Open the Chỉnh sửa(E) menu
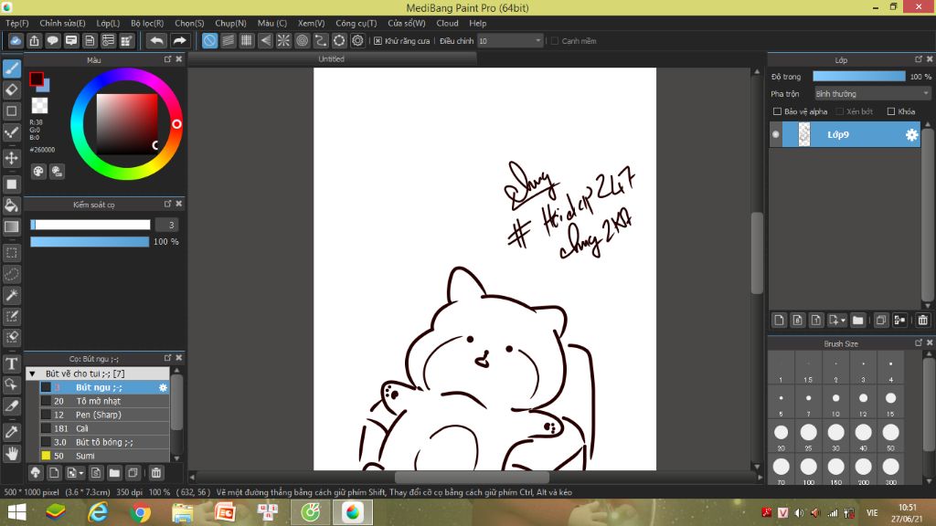This screenshot has width=936, height=526. 62,23
